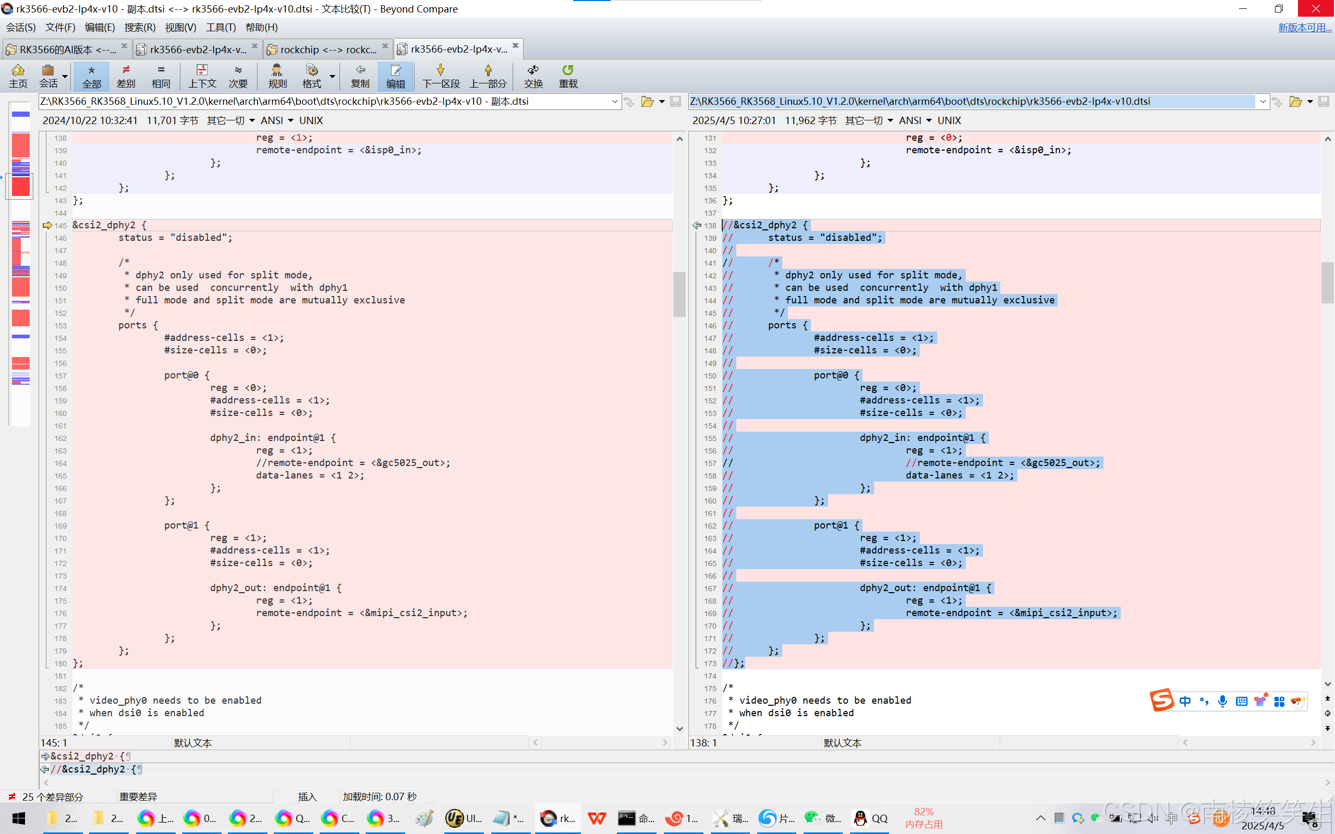1335x834 pixels.
Task: Toggle 编辑 edit mode button
Action: click(x=395, y=76)
